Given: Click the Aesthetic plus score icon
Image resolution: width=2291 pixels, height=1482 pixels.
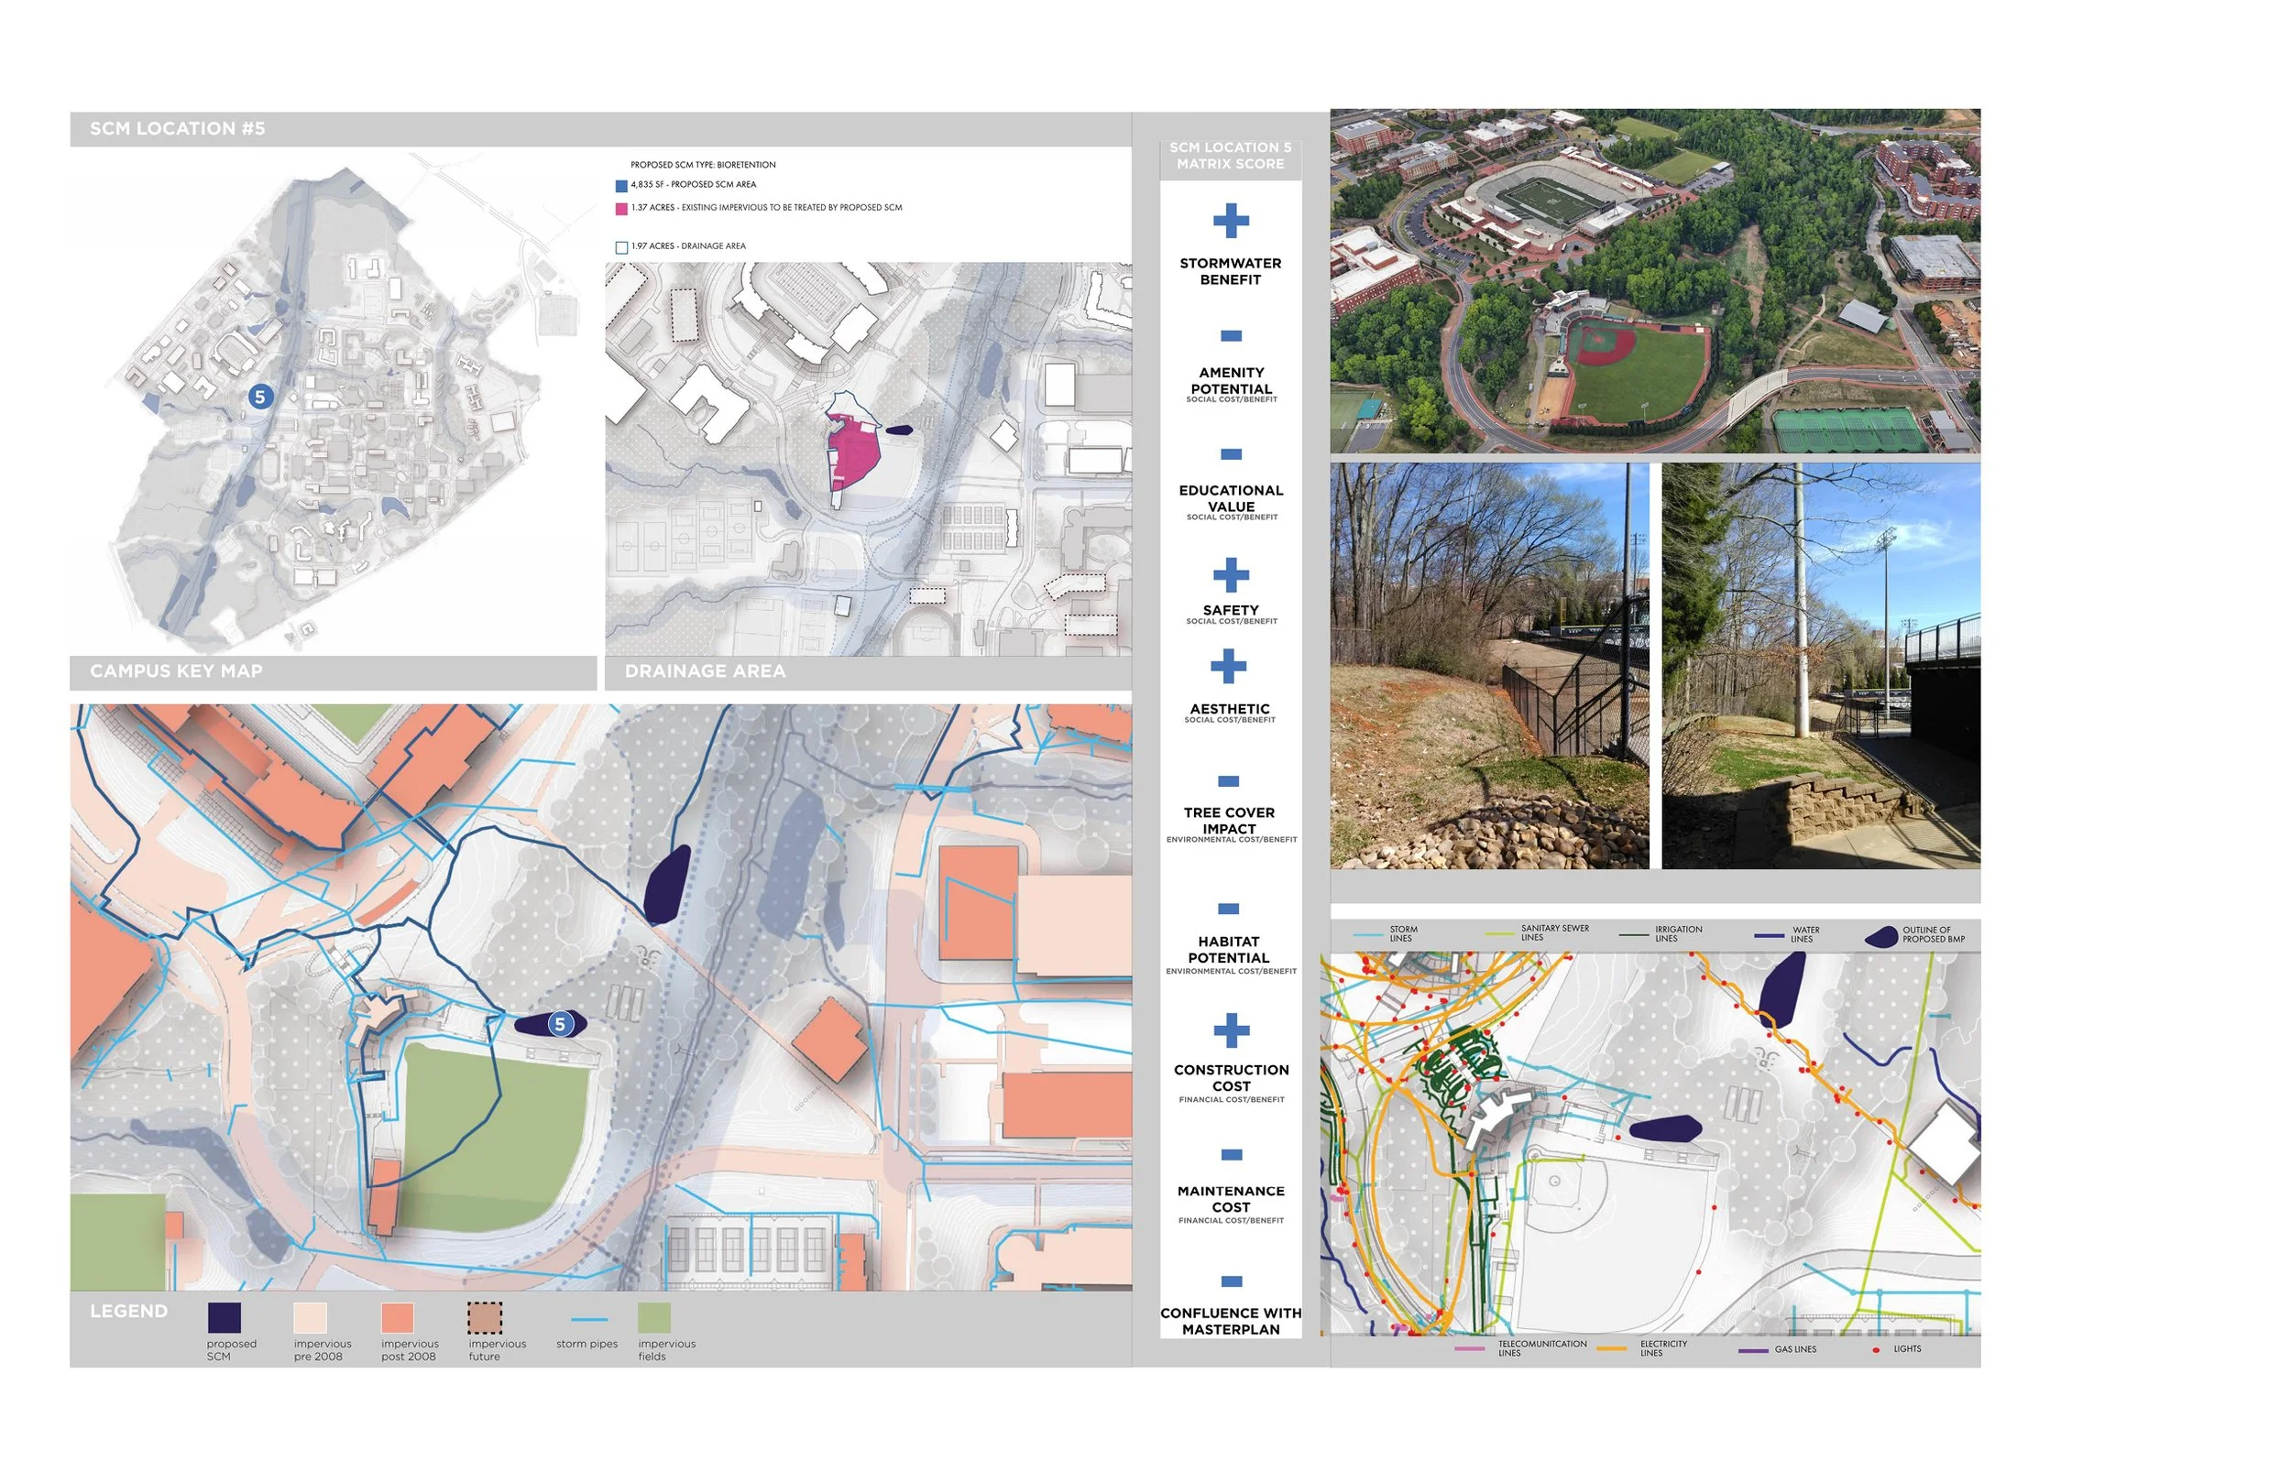Looking at the screenshot, I should tap(1228, 665).
